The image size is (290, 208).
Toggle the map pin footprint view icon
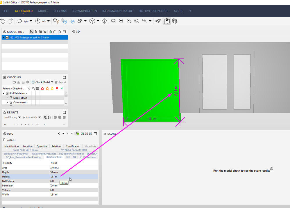tap(167, 21)
